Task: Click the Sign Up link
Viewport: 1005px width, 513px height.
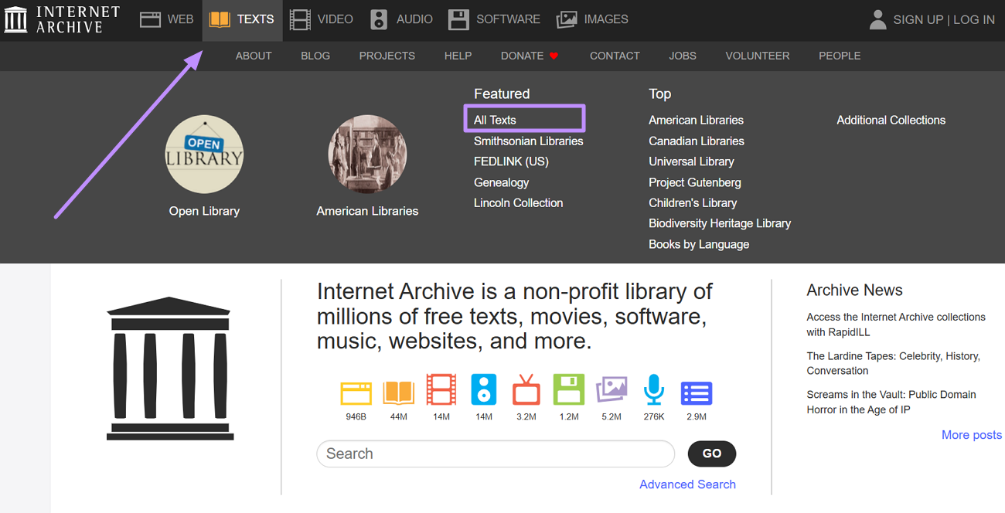Action: tap(918, 20)
